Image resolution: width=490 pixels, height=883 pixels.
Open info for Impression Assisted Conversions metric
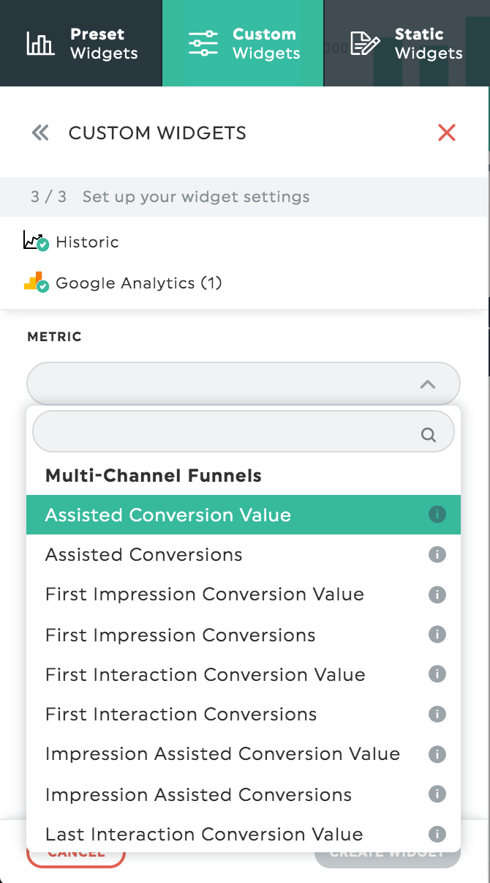tap(437, 794)
